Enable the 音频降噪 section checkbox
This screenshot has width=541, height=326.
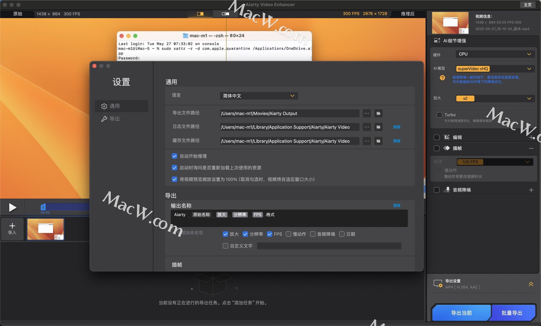[436, 190]
